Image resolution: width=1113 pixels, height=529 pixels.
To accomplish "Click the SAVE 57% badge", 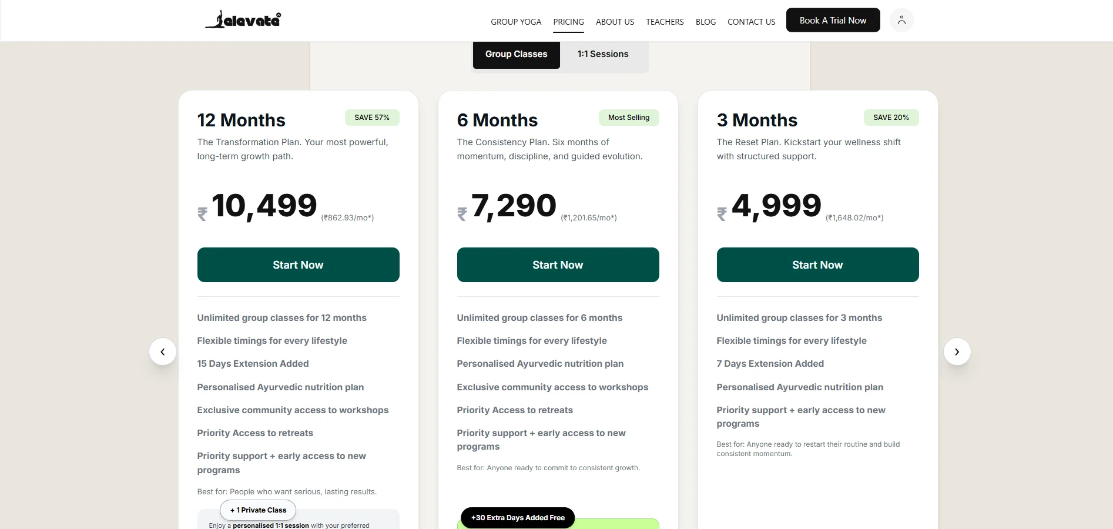I will 372,118.
